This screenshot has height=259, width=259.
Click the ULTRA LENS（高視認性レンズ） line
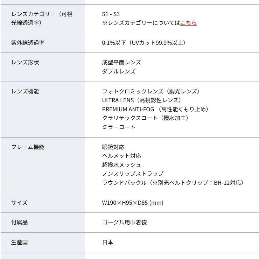tap(142, 100)
